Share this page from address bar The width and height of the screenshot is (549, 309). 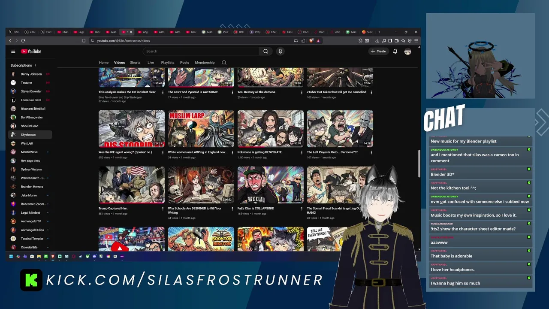click(303, 41)
